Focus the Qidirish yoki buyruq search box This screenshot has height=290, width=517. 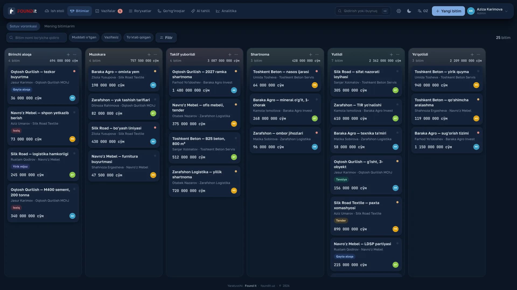point(363,11)
